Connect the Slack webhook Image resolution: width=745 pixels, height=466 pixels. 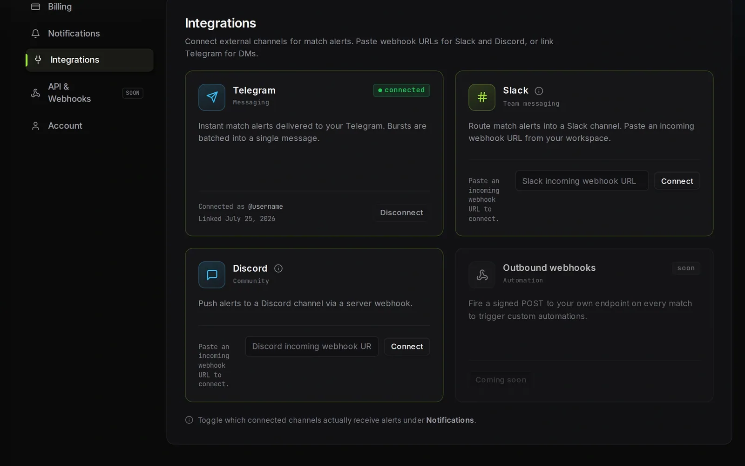677,181
